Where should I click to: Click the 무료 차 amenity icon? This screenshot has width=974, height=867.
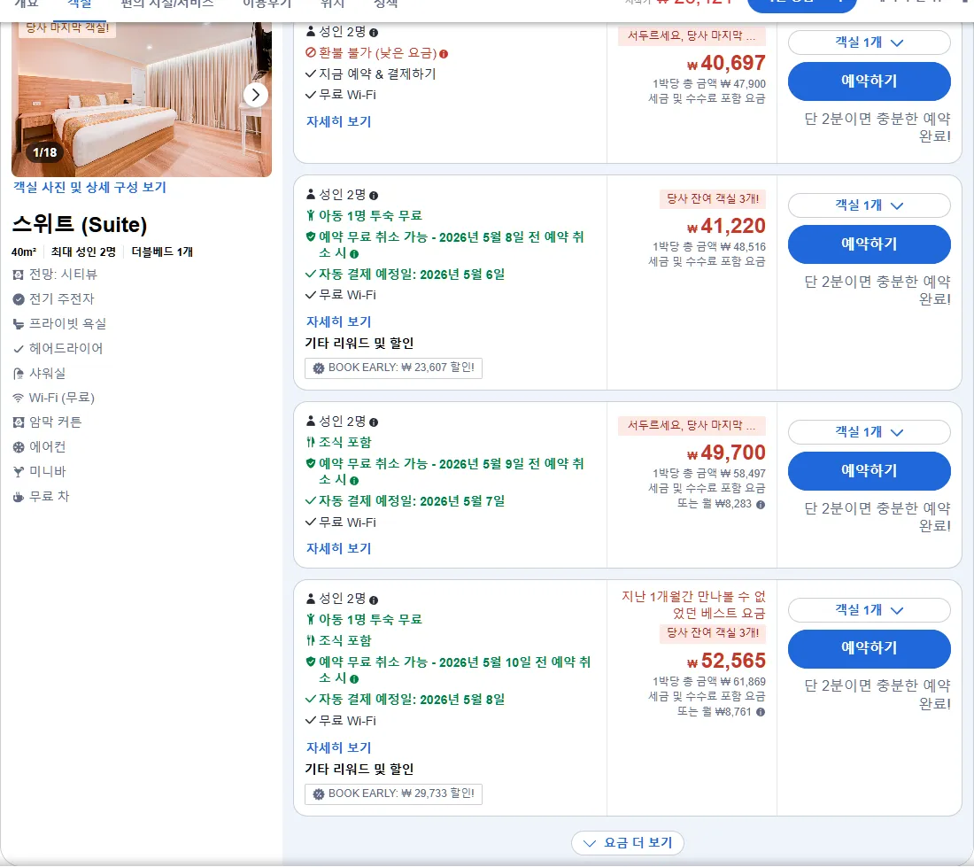coord(19,497)
